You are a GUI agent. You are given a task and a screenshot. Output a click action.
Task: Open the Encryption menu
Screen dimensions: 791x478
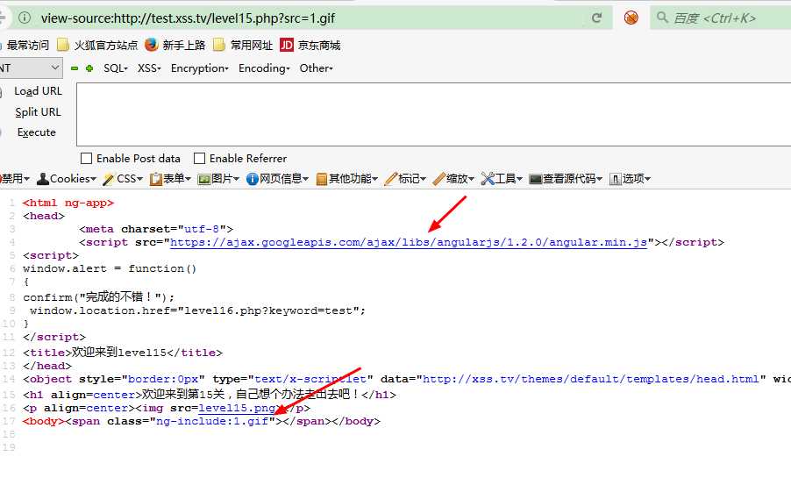point(200,68)
